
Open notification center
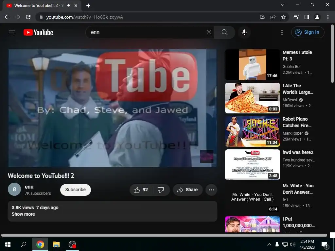tap(325, 245)
